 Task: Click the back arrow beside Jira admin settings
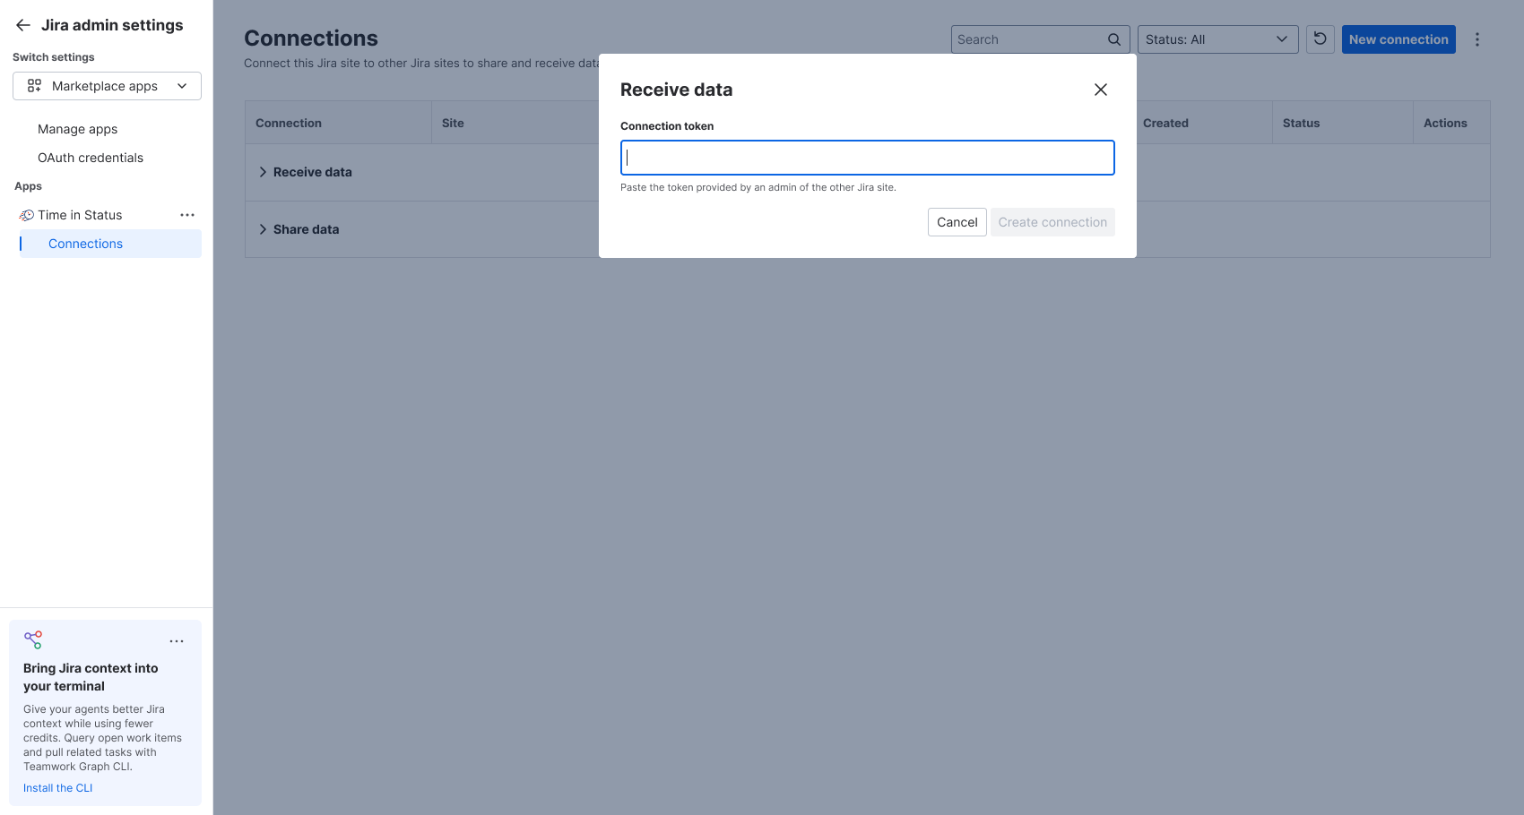point(23,25)
